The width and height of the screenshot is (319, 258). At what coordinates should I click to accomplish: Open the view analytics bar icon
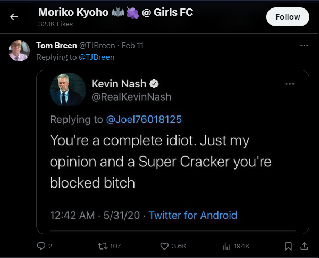pyautogui.click(x=225, y=246)
